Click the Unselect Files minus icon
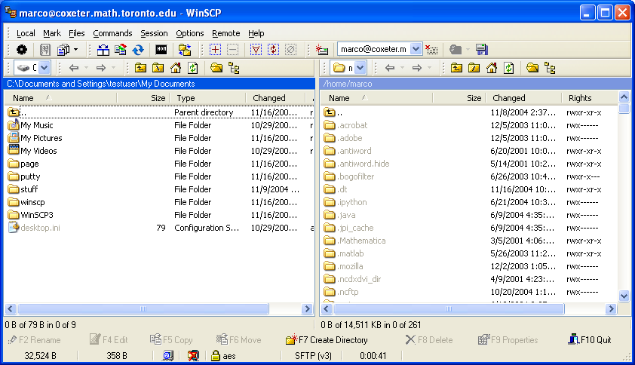Screen dimensions: 635x365 232,50
